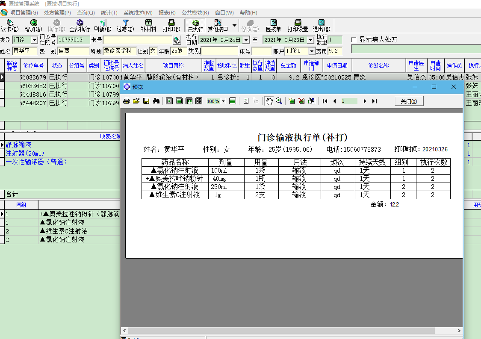
Task: Open the 账户 门诊0 dropdown
Action: [312, 51]
